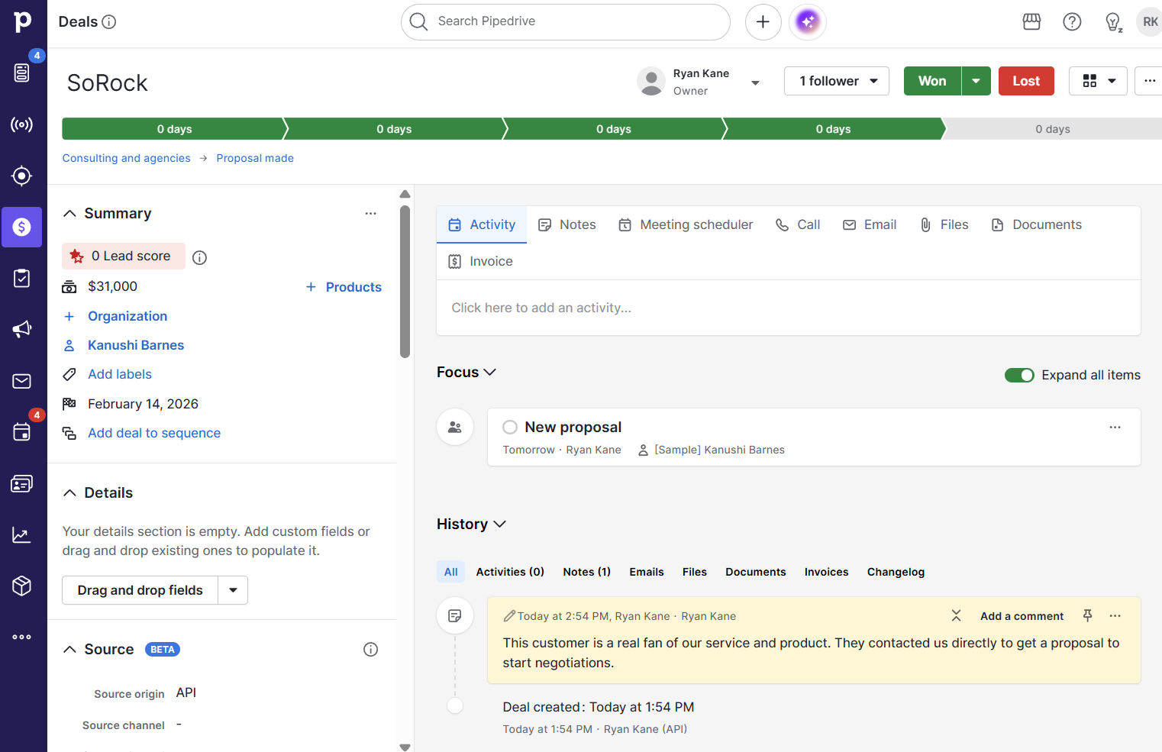Open the Kanushi Barnes contact link

point(135,344)
